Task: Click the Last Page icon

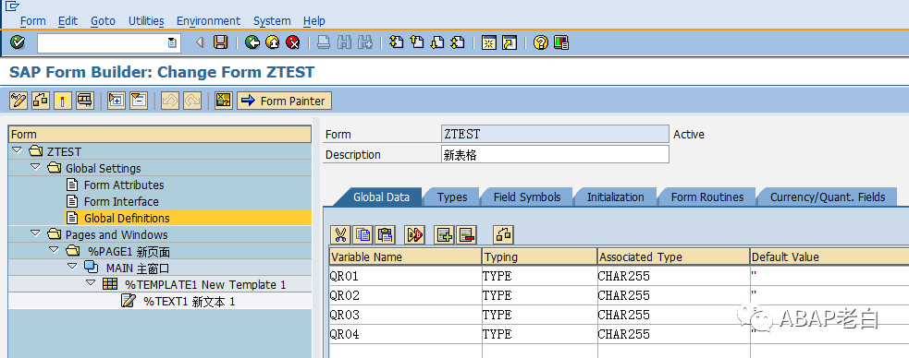Action: 458,42
